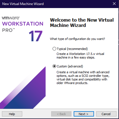Click the large purple 17 version number
Screen dimensions: 119x119
tap(36, 36)
